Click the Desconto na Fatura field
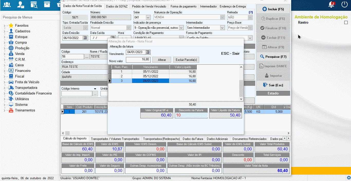The image size is (351, 181). click(x=191, y=115)
